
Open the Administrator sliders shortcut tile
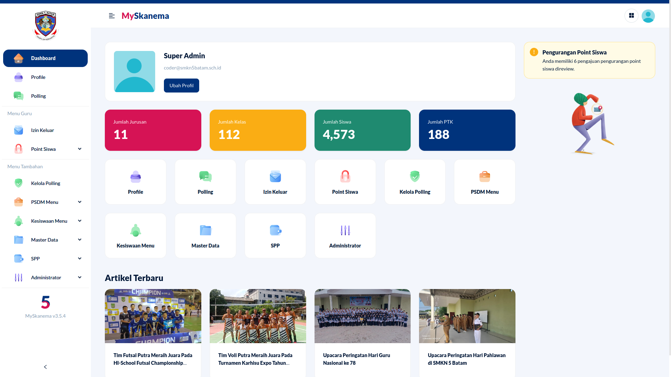pos(345,236)
